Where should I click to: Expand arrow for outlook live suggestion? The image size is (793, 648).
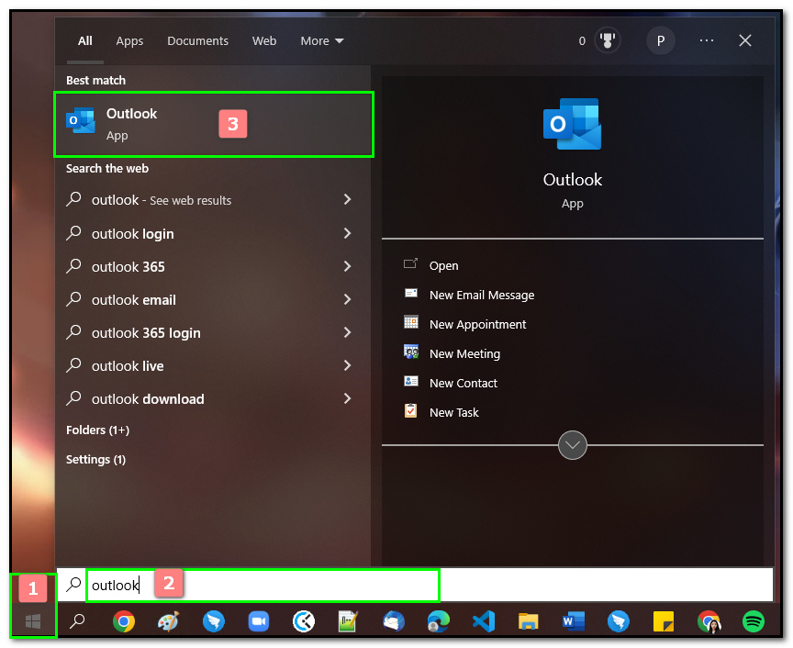pos(348,365)
